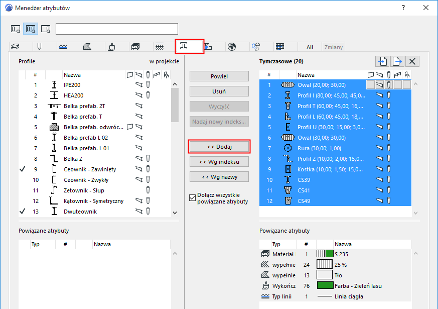Select the Ceownik - Zwykły row
Image resolution: width=438 pixels, height=309 pixels.
[x=95, y=180]
